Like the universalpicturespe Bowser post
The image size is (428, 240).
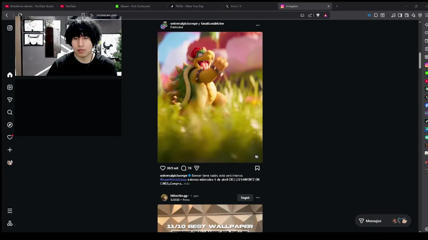click(163, 168)
